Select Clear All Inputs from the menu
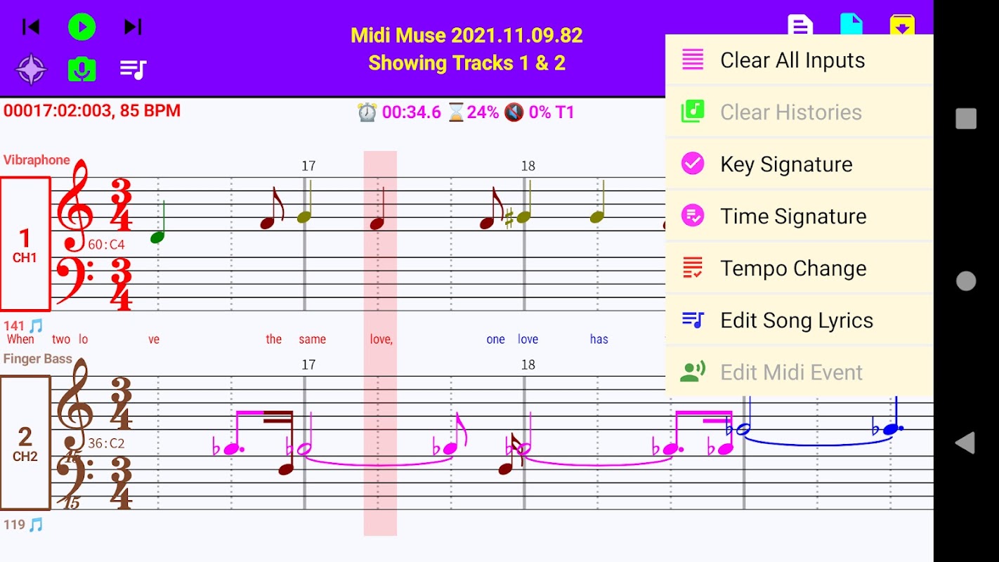 pos(799,60)
